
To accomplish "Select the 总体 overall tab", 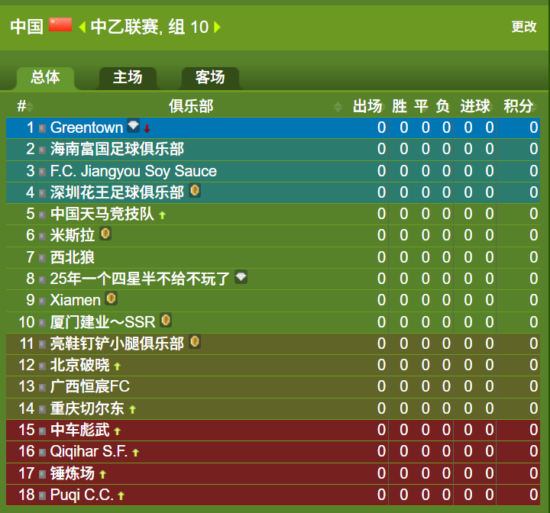I will point(45,78).
